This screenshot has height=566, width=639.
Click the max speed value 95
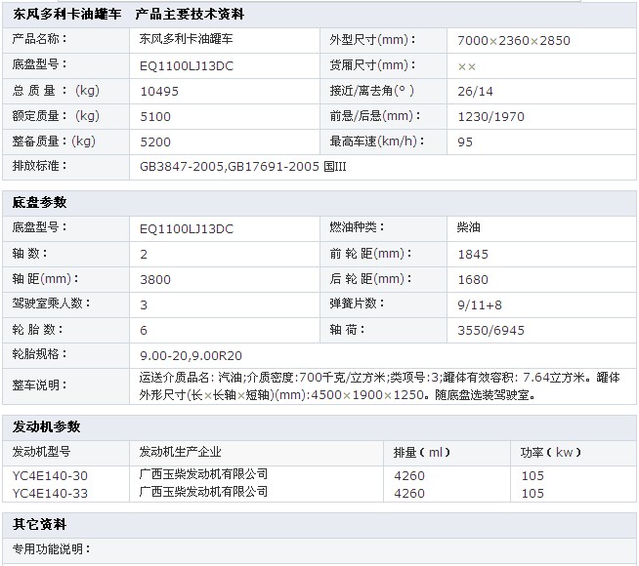pos(465,141)
